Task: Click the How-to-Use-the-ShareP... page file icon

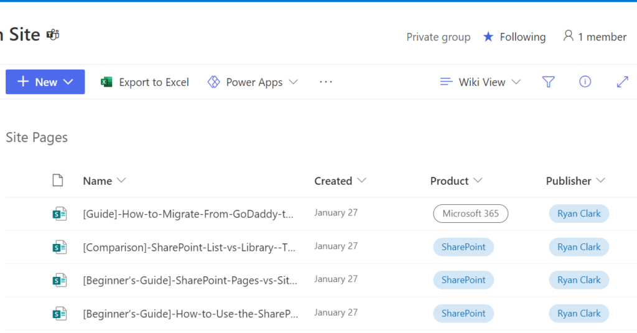Action: click(x=59, y=314)
